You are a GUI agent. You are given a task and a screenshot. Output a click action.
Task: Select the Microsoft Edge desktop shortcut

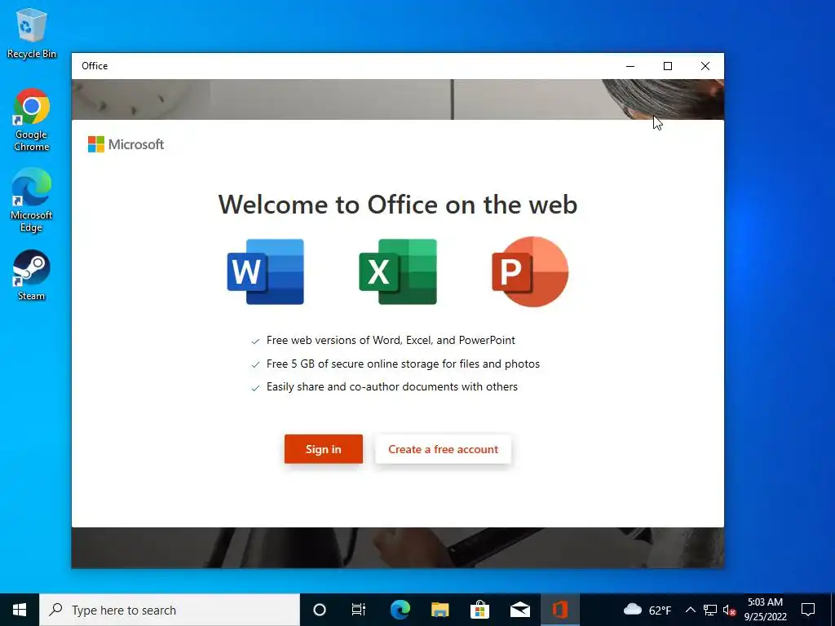[x=32, y=201]
